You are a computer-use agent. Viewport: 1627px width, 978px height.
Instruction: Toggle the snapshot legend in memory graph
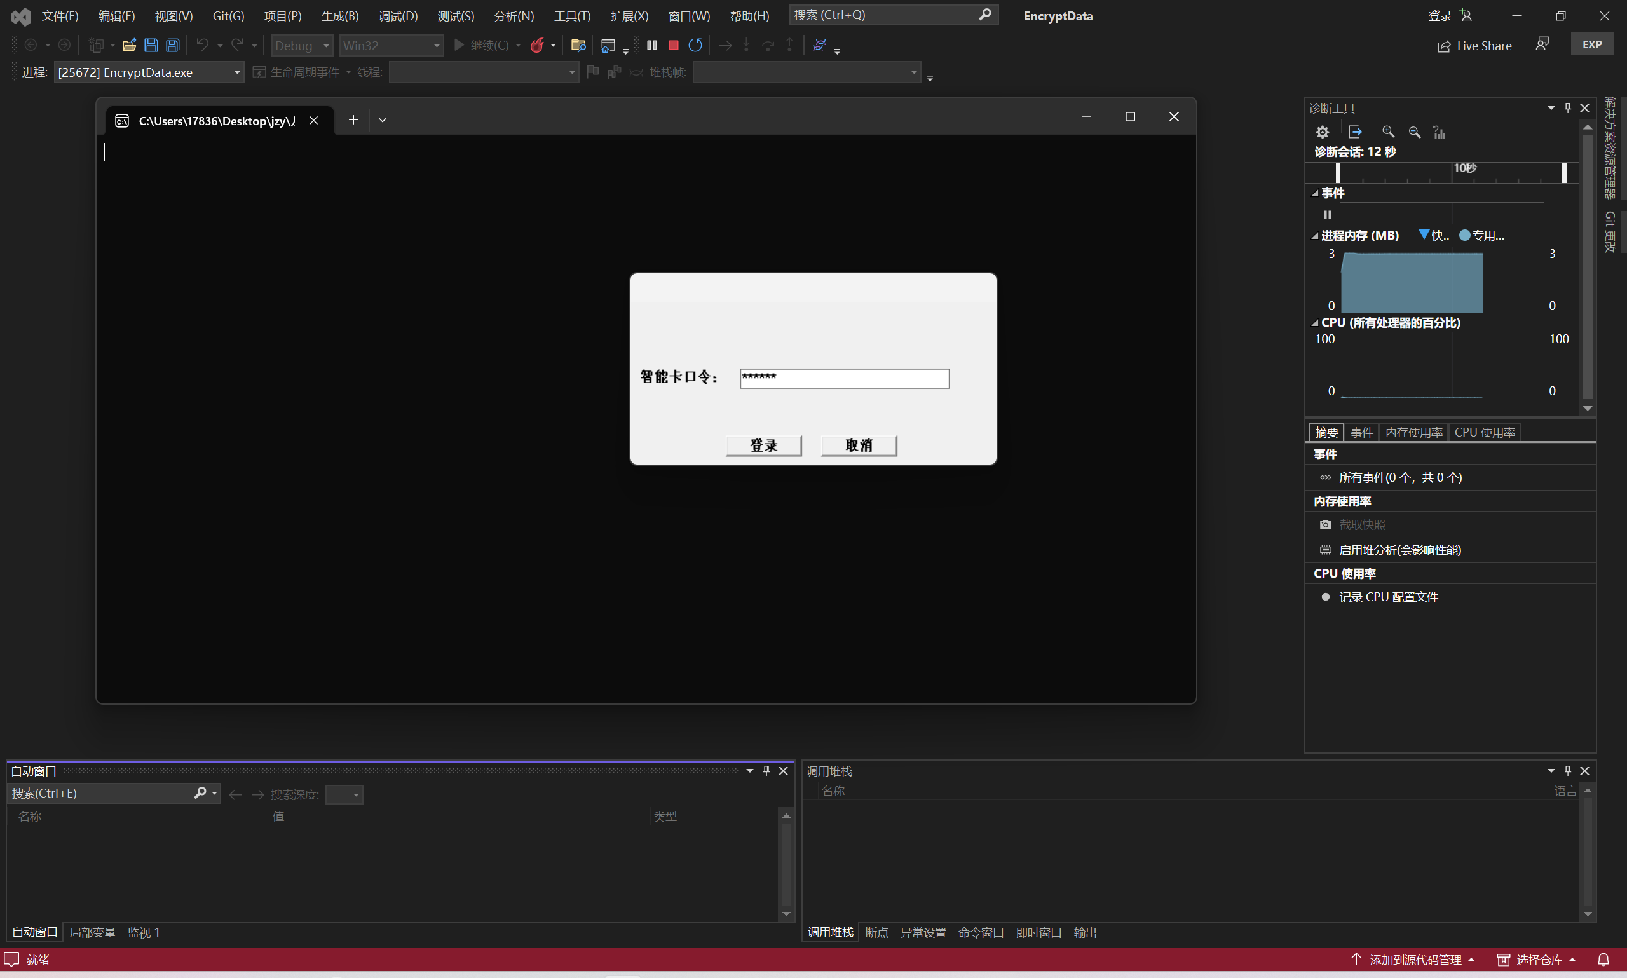tap(1433, 235)
